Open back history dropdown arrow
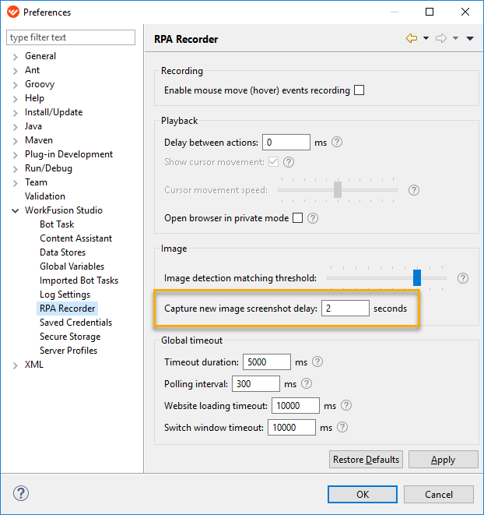This screenshot has width=484, height=515. pos(426,38)
